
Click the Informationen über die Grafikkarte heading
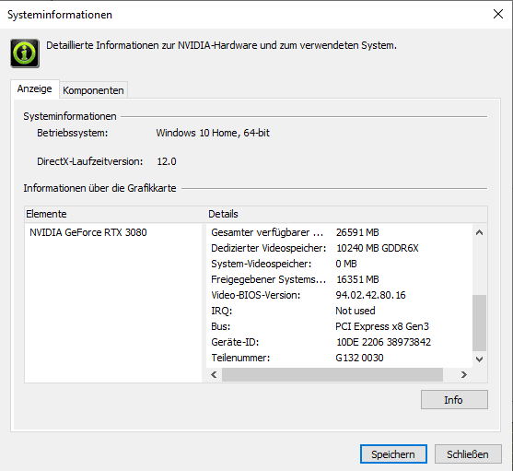click(x=99, y=188)
